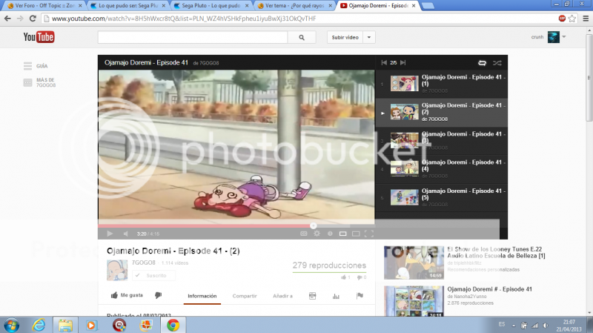Switch to small player size

tap(342, 234)
